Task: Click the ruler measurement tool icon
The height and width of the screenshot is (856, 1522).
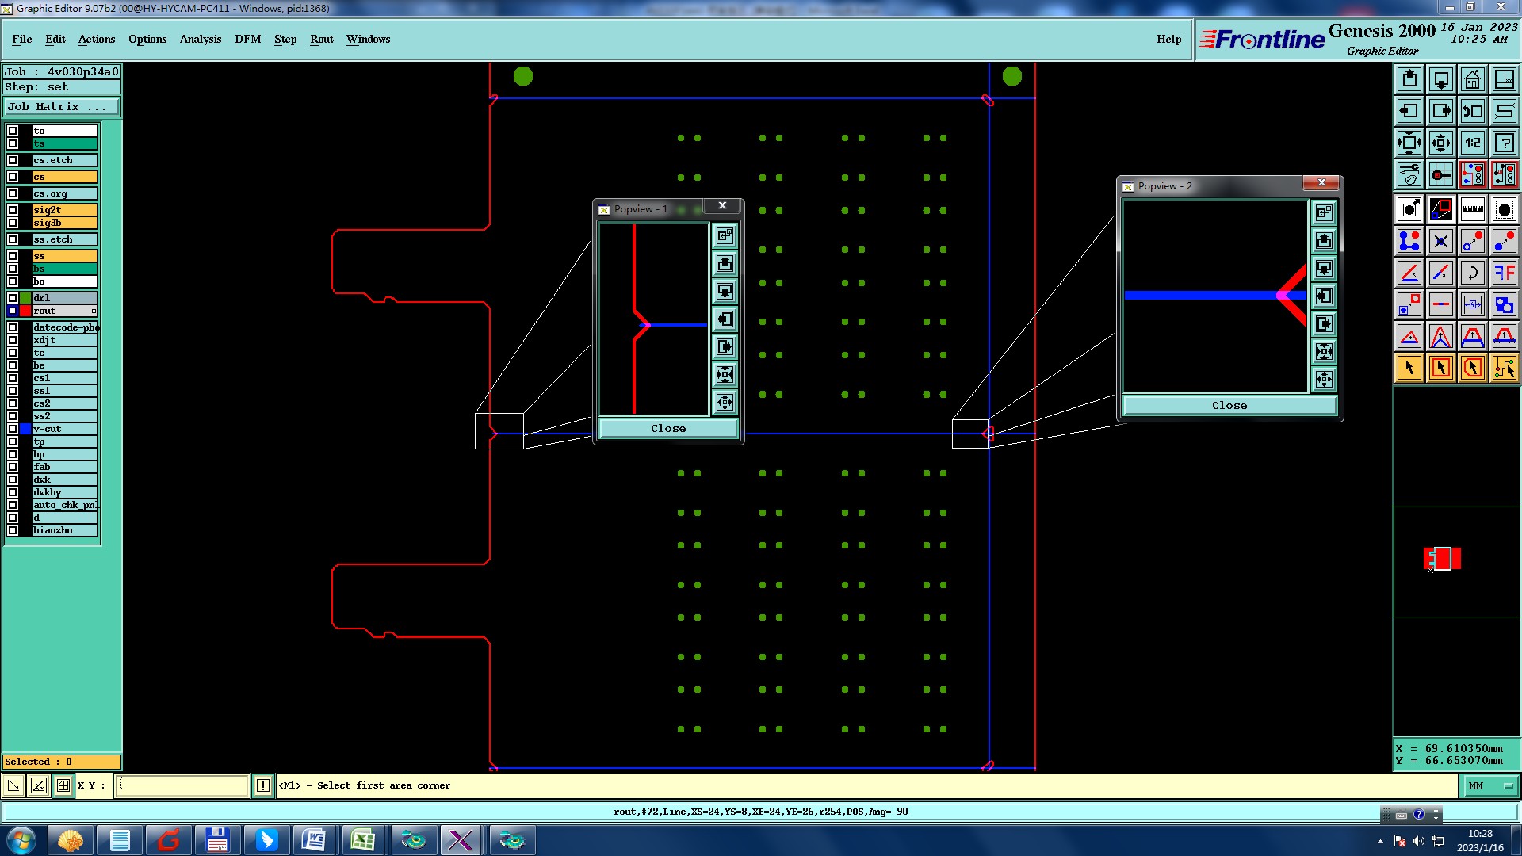Action: (1473, 209)
